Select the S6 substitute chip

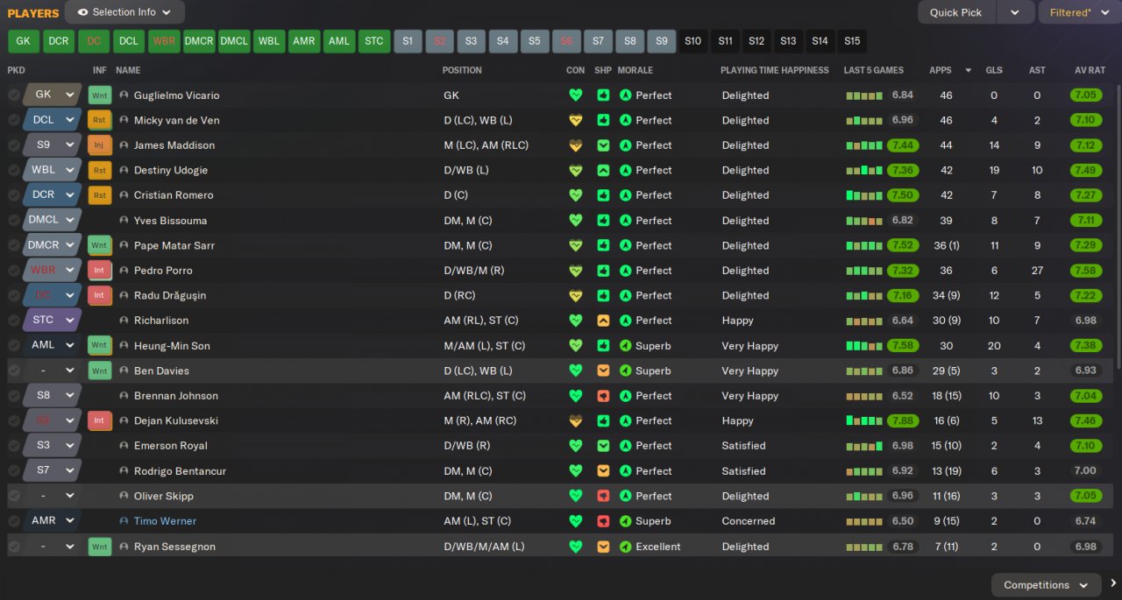[566, 41]
